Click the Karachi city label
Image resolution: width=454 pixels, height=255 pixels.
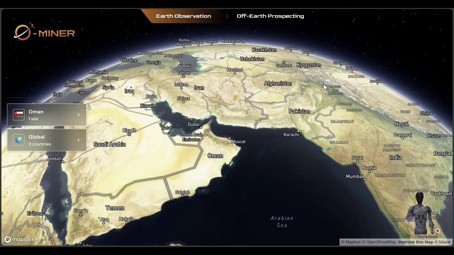[x=291, y=134]
